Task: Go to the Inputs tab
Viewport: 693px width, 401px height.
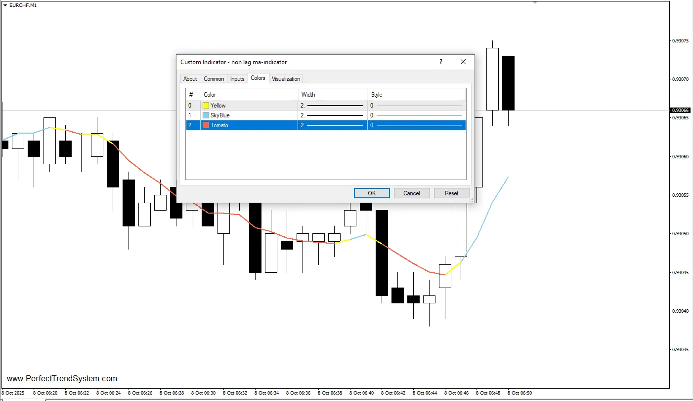Action: (x=237, y=79)
